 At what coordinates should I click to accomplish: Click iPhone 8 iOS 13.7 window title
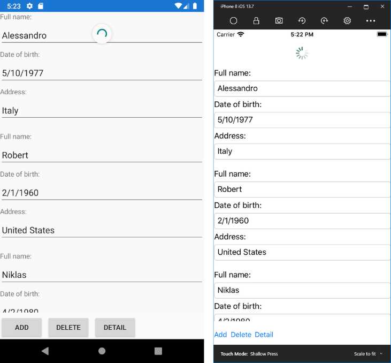point(237,6)
